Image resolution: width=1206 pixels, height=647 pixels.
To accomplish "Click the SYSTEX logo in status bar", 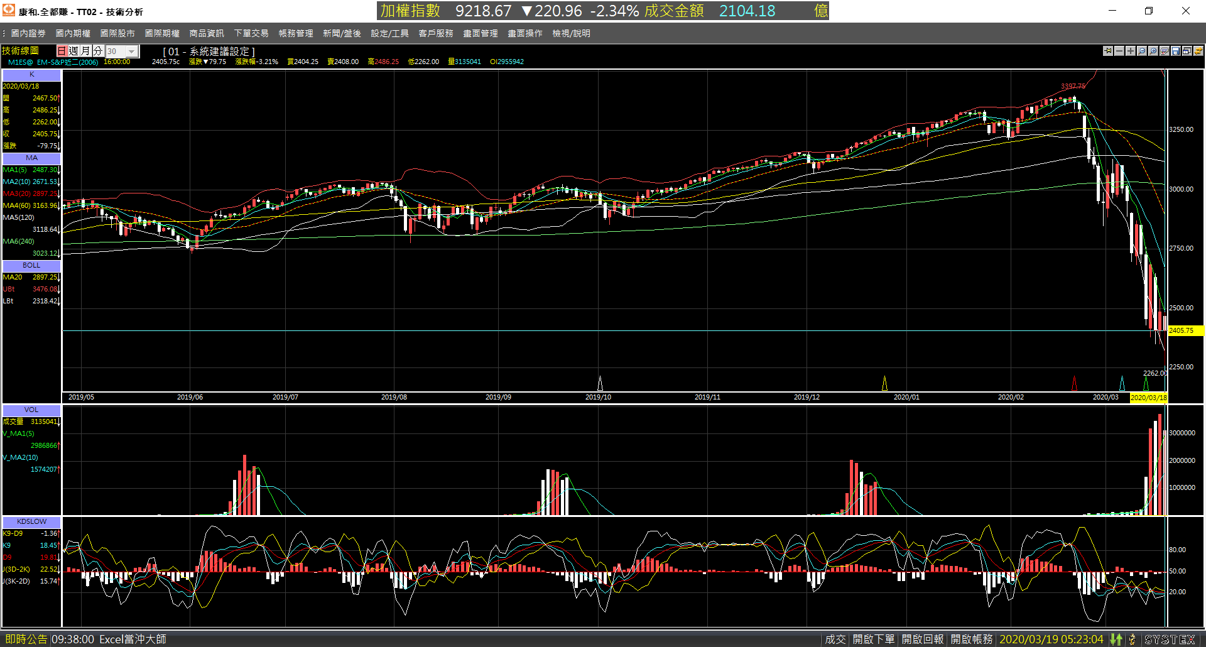I will tap(1170, 639).
